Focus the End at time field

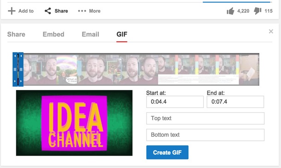coord(235,102)
